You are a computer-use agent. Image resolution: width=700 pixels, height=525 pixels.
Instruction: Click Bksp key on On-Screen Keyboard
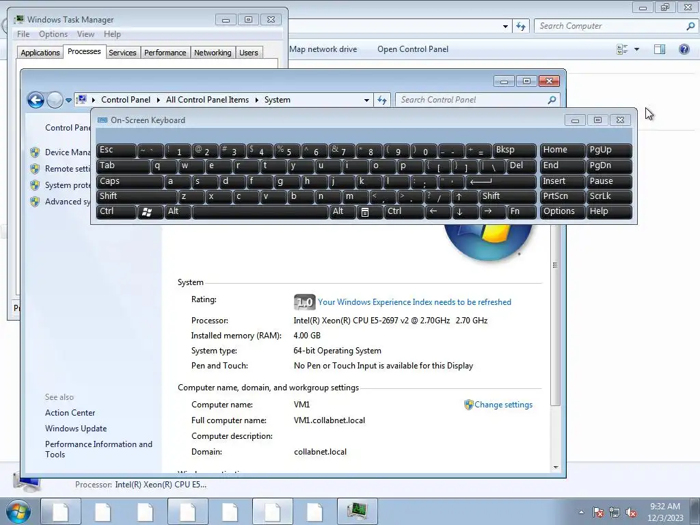514,150
